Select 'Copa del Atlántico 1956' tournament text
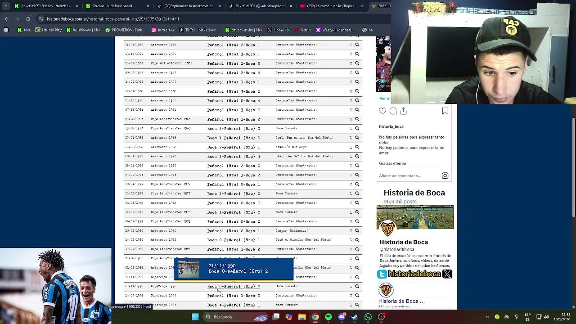Image resolution: width=576 pixels, height=324 pixels. click(x=171, y=63)
